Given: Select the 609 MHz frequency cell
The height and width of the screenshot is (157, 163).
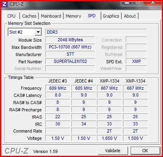Looking at the screenshot, I should pos(58,88).
